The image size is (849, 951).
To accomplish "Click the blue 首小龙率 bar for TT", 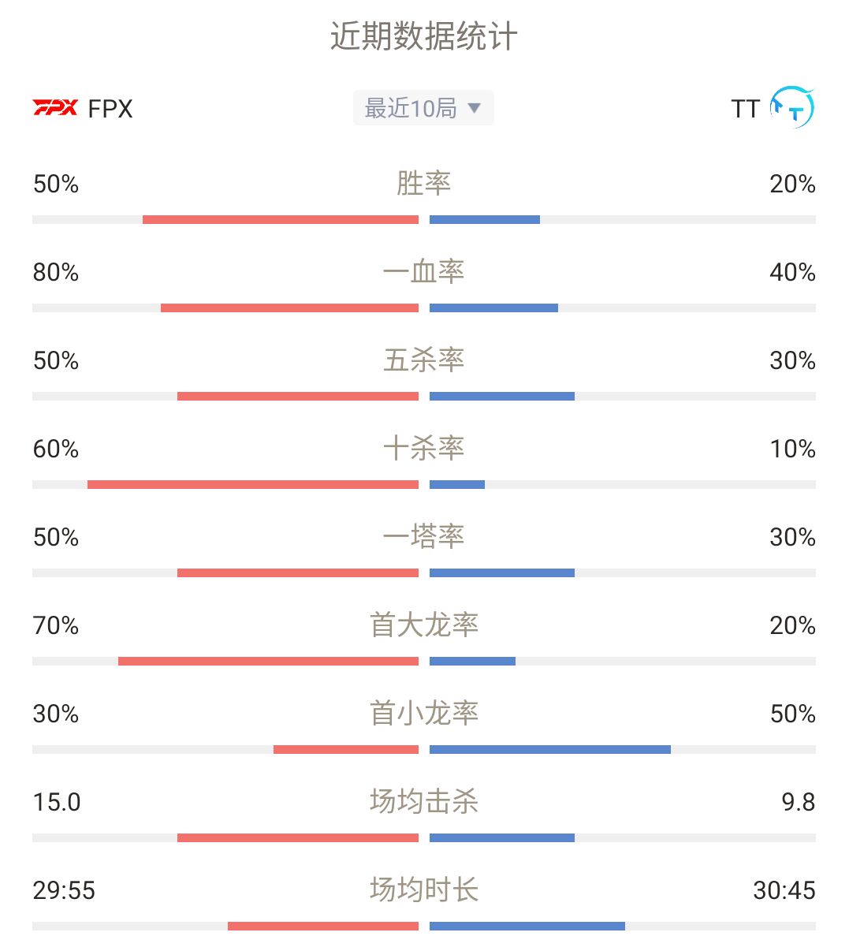I will tap(550, 749).
